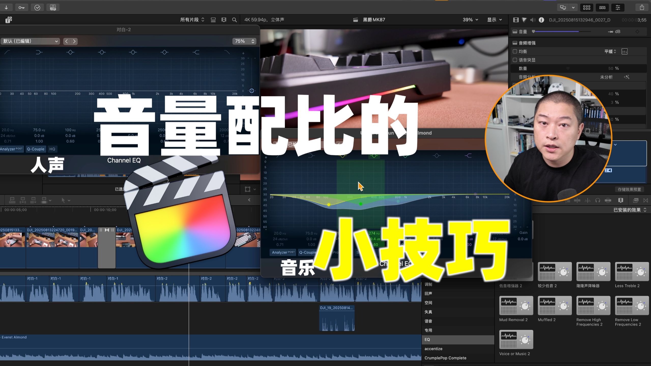The image size is (651, 366).
Task: Click the libraries sidebar icon
Action: pos(9,20)
